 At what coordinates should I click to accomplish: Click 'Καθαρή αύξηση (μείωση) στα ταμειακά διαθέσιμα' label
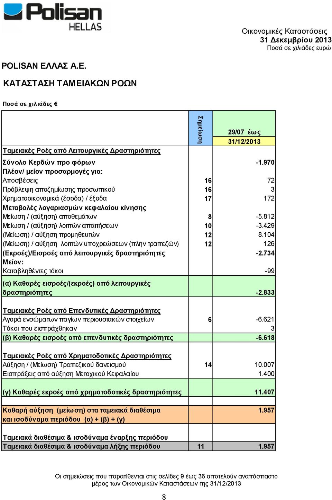pyautogui.click(x=82, y=410)
